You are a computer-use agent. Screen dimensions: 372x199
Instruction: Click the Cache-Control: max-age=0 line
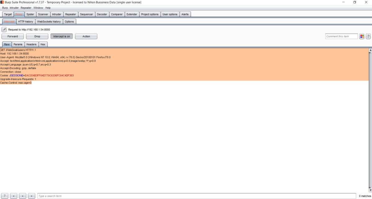click(16, 83)
